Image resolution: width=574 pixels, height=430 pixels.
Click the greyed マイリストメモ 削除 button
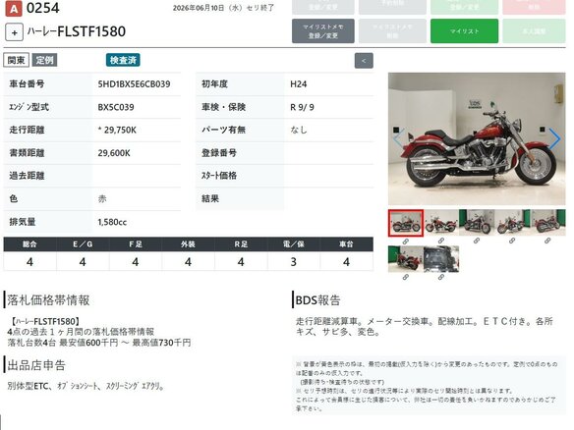click(x=392, y=31)
